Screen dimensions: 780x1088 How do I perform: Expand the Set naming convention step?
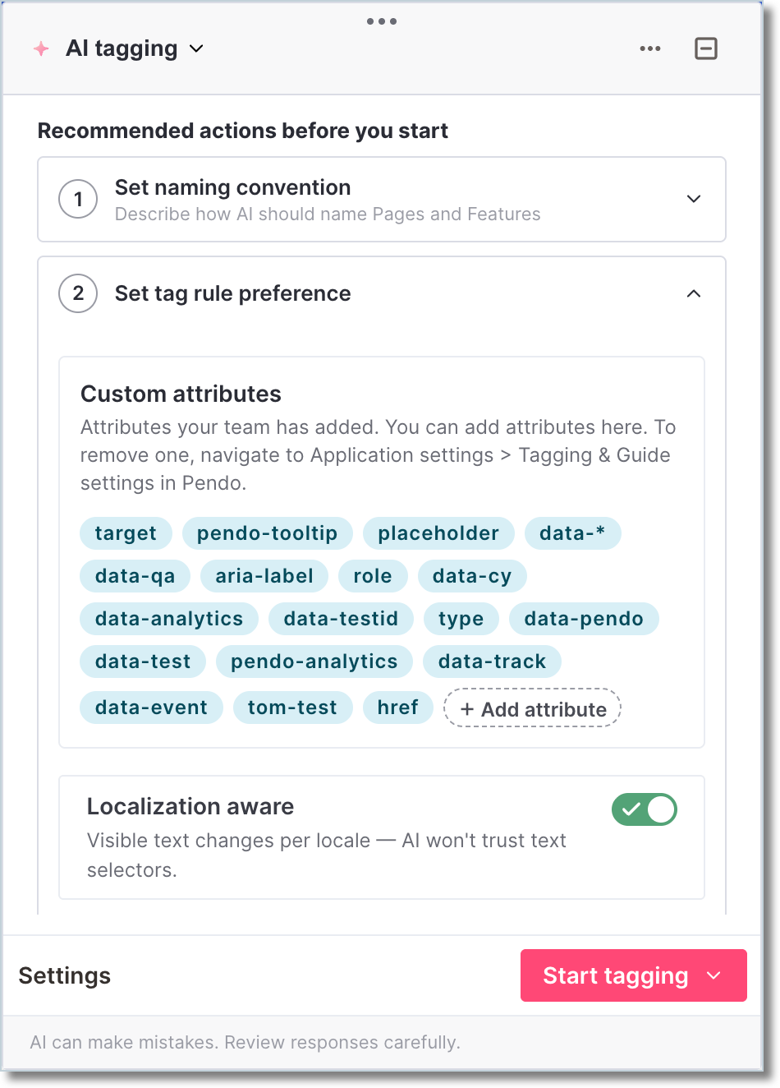pos(694,199)
